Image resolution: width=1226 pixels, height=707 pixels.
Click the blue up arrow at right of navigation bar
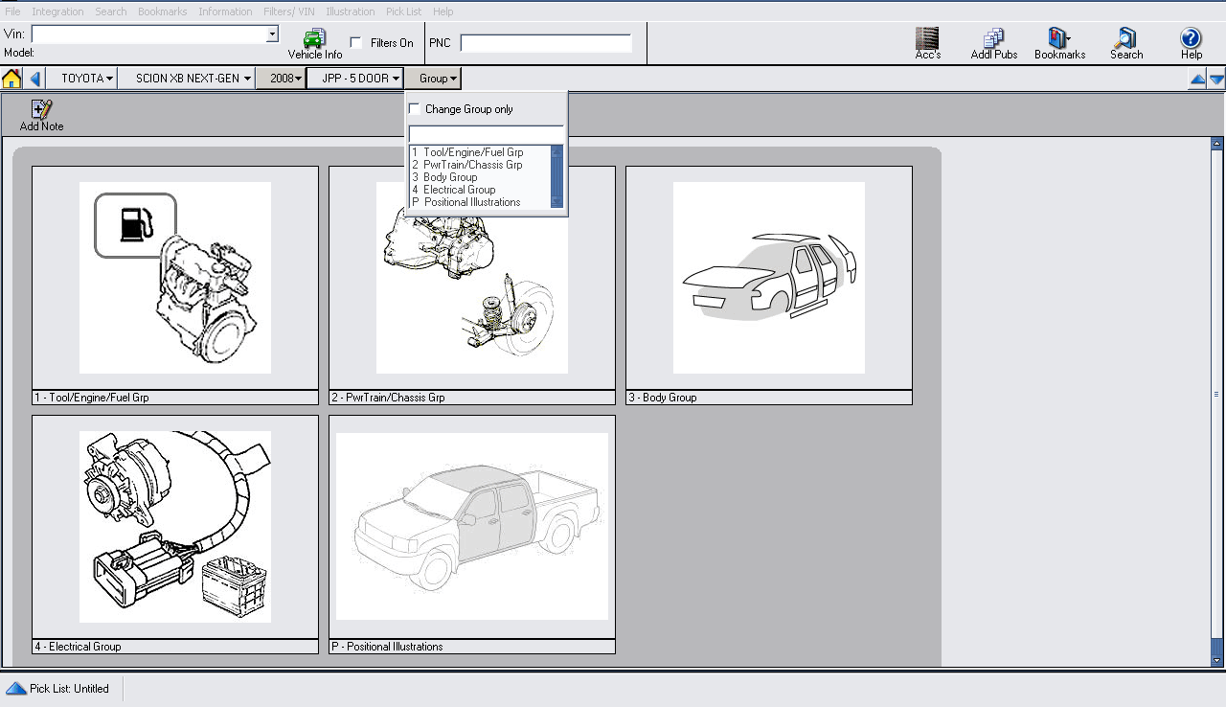(x=1197, y=80)
